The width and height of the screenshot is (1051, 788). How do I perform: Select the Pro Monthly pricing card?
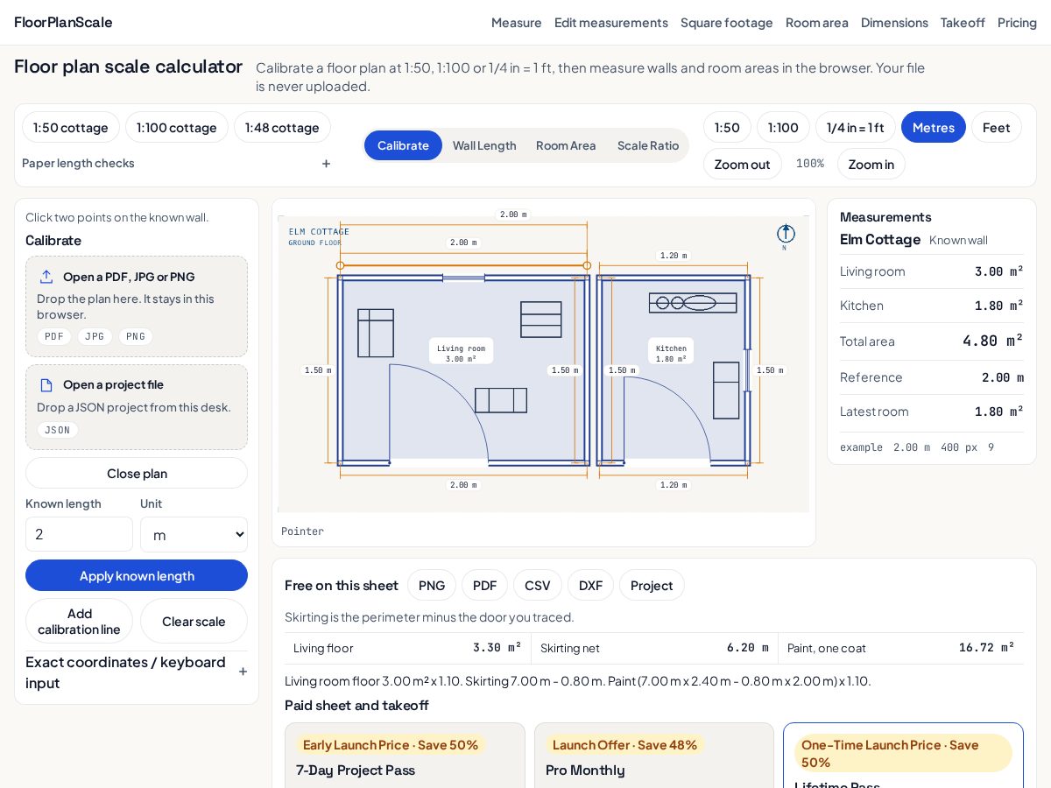coord(654,755)
